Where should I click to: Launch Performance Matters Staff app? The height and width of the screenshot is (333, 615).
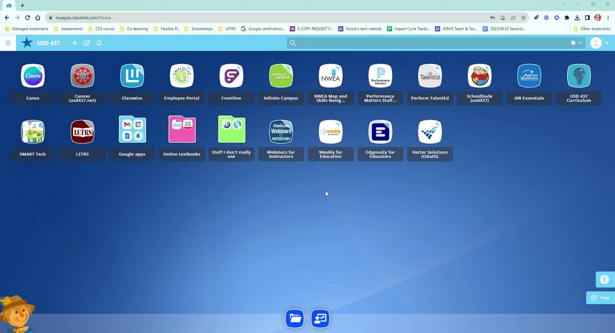(x=380, y=76)
